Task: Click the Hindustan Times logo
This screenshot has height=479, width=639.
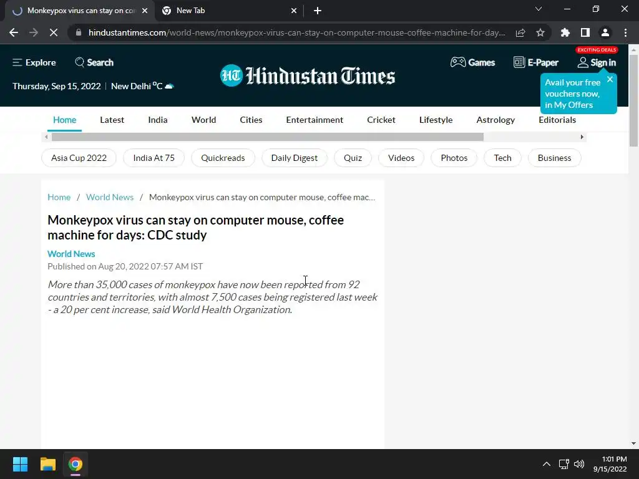Action: [308, 75]
